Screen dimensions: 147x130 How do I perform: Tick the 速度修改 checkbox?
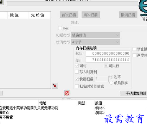(134, 55)
